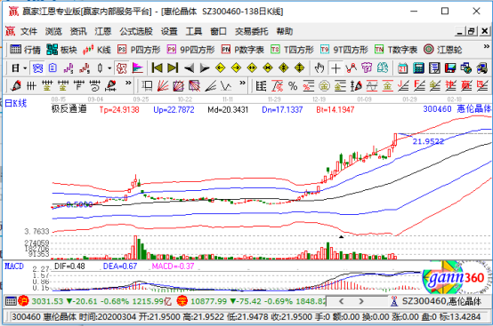Select the red pen drawing tool
The width and height of the screenshot is (493, 326).
15,85
